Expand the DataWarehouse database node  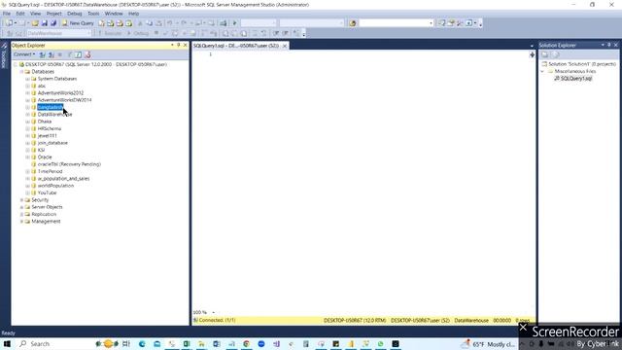point(28,115)
